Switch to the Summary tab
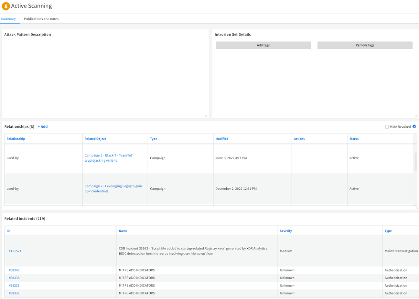Screen dimensions: 419x299 8,19
